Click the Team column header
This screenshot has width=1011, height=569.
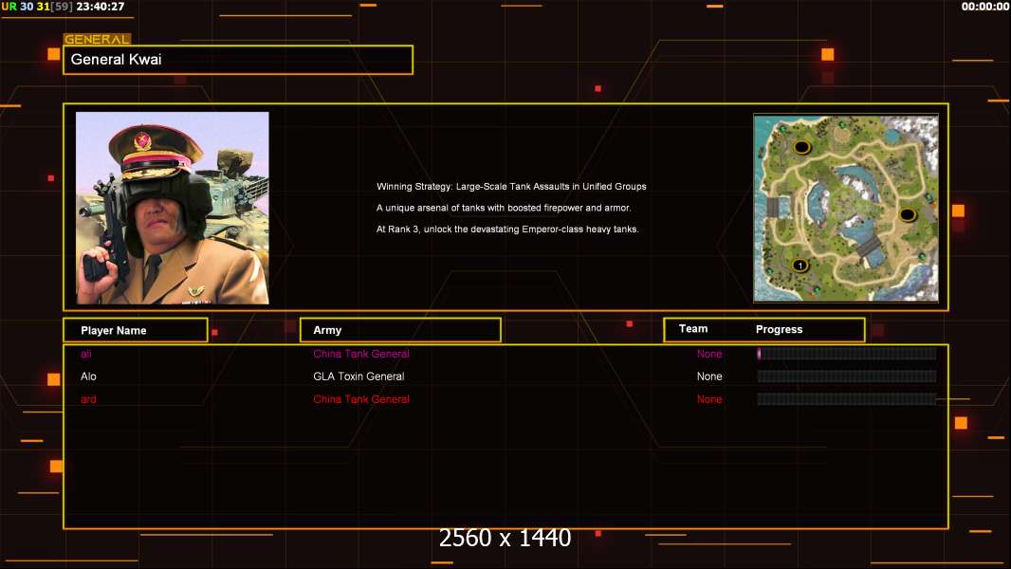pos(693,329)
